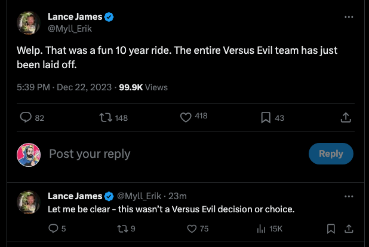Focus the 'Post your reply' text field
This screenshot has width=369, height=247.
coord(174,154)
